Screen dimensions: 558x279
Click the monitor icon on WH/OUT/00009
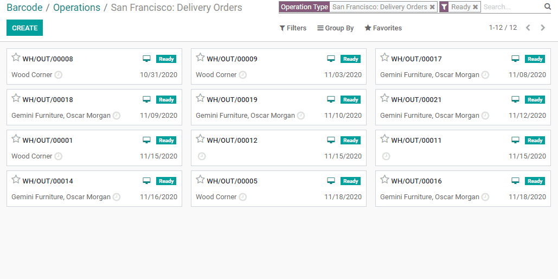331,59
